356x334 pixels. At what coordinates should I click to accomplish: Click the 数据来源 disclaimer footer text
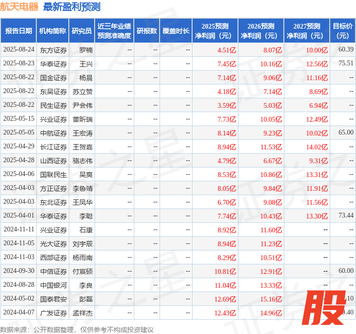(x=77, y=329)
